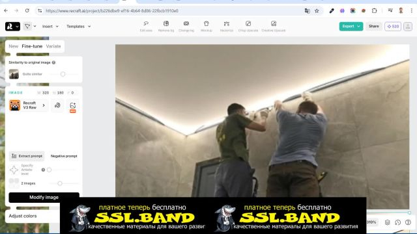Open the Templates dropdown
Viewport: 417px width, 234px height.
[78, 26]
